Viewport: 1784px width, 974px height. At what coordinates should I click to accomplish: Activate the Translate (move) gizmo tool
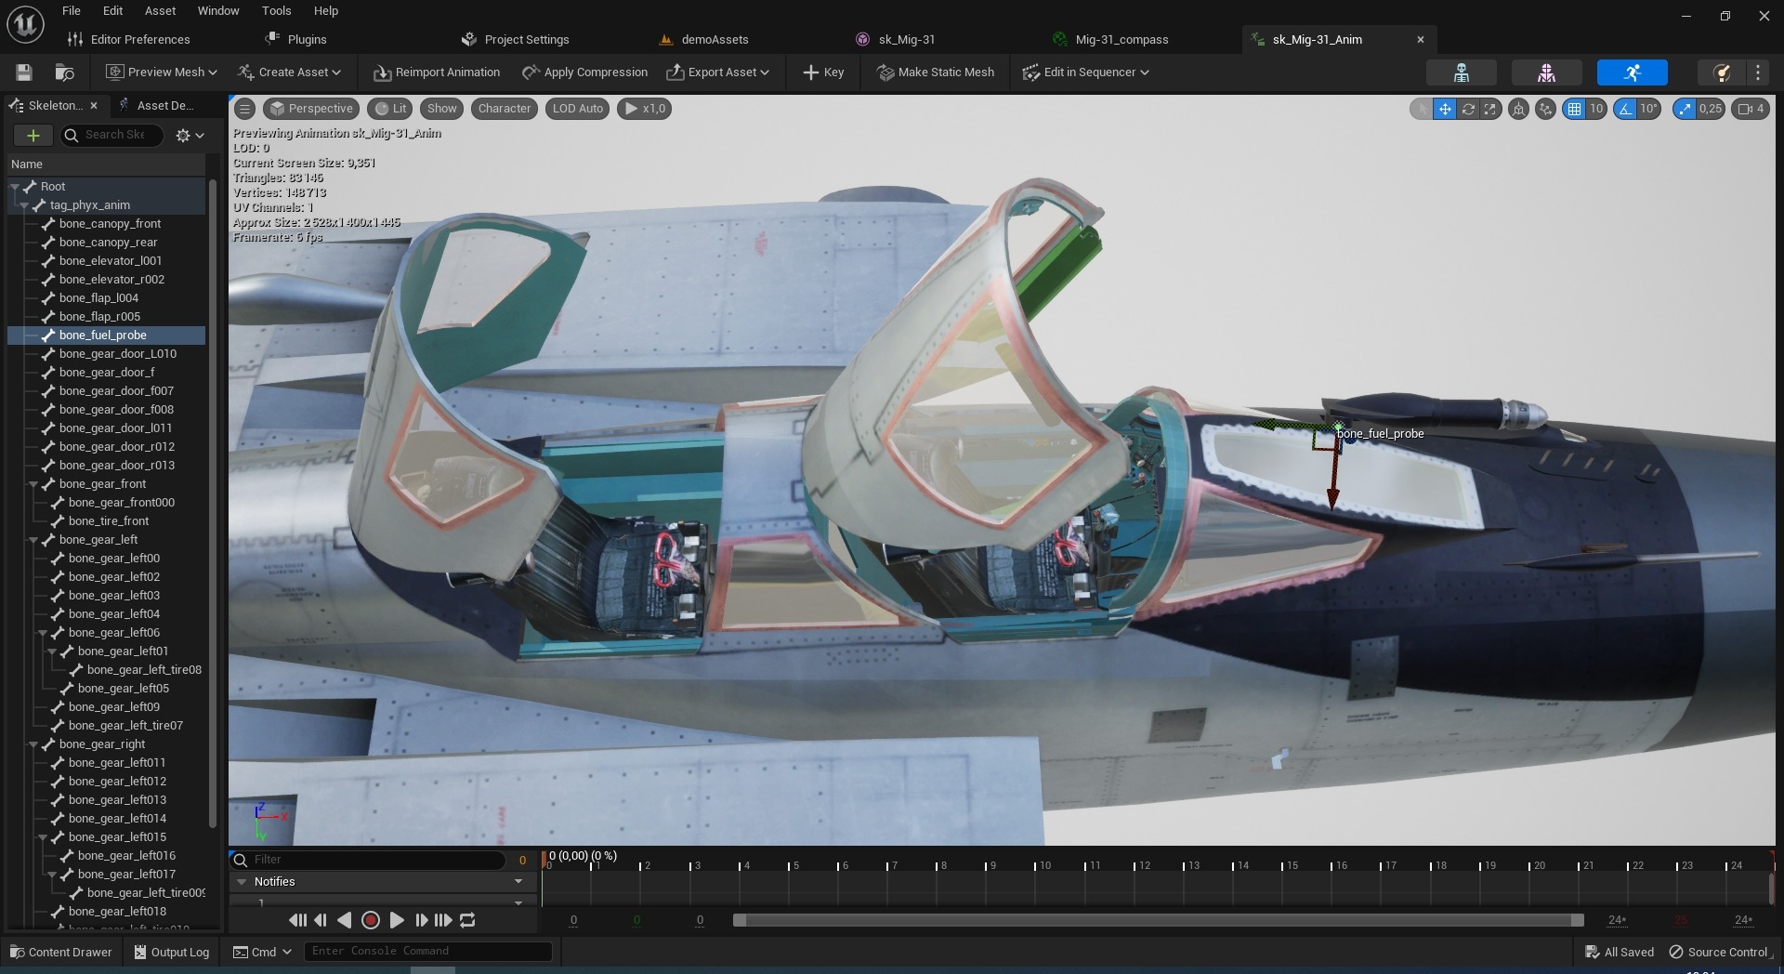click(x=1445, y=109)
